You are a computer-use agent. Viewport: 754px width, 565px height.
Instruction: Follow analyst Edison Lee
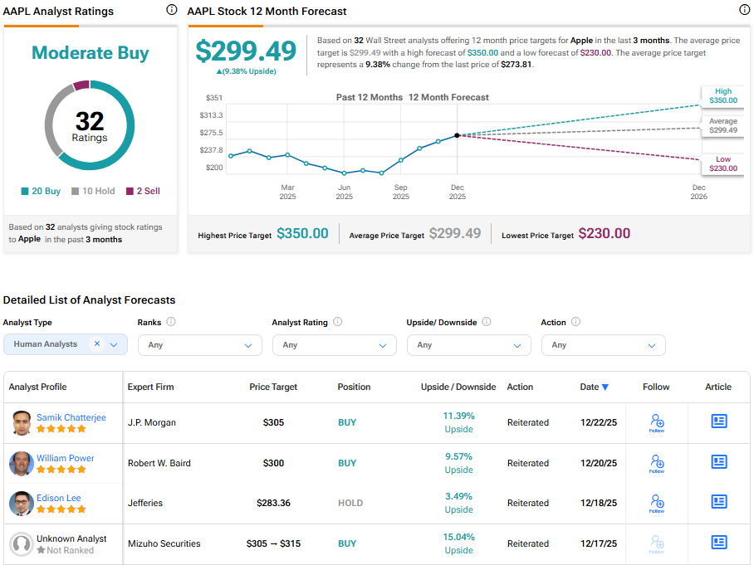coord(657,503)
